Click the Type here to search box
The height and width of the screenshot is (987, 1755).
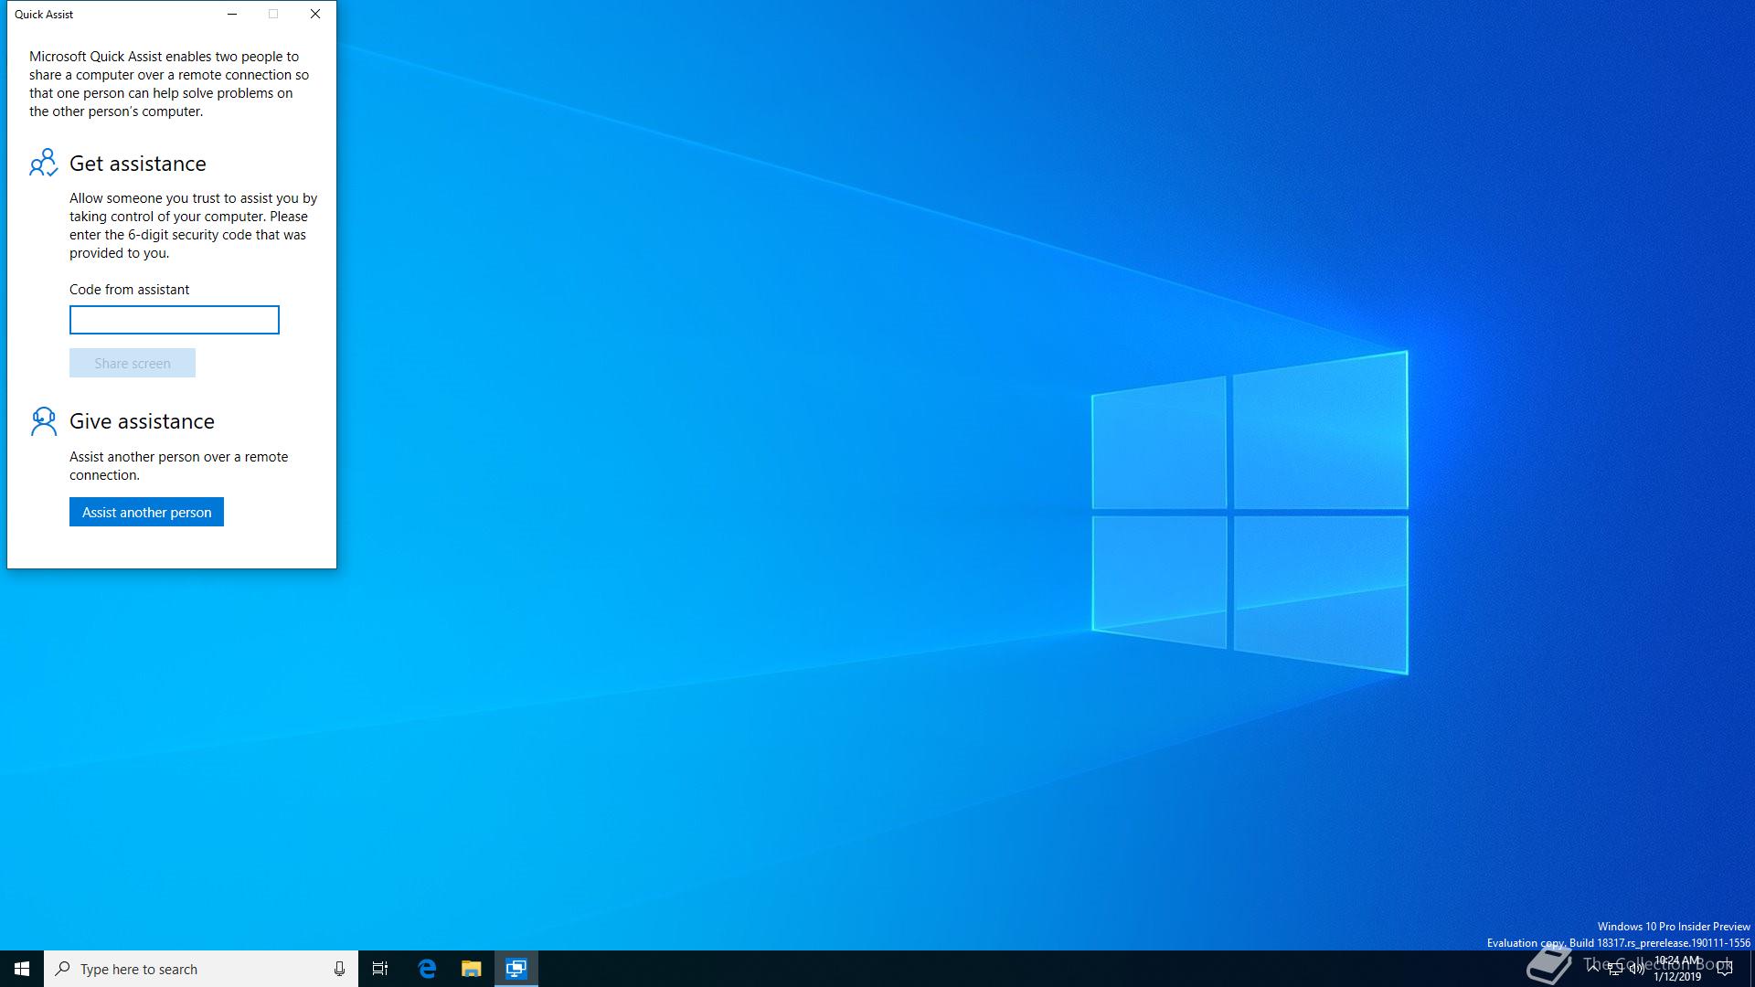tap(201, 969)
